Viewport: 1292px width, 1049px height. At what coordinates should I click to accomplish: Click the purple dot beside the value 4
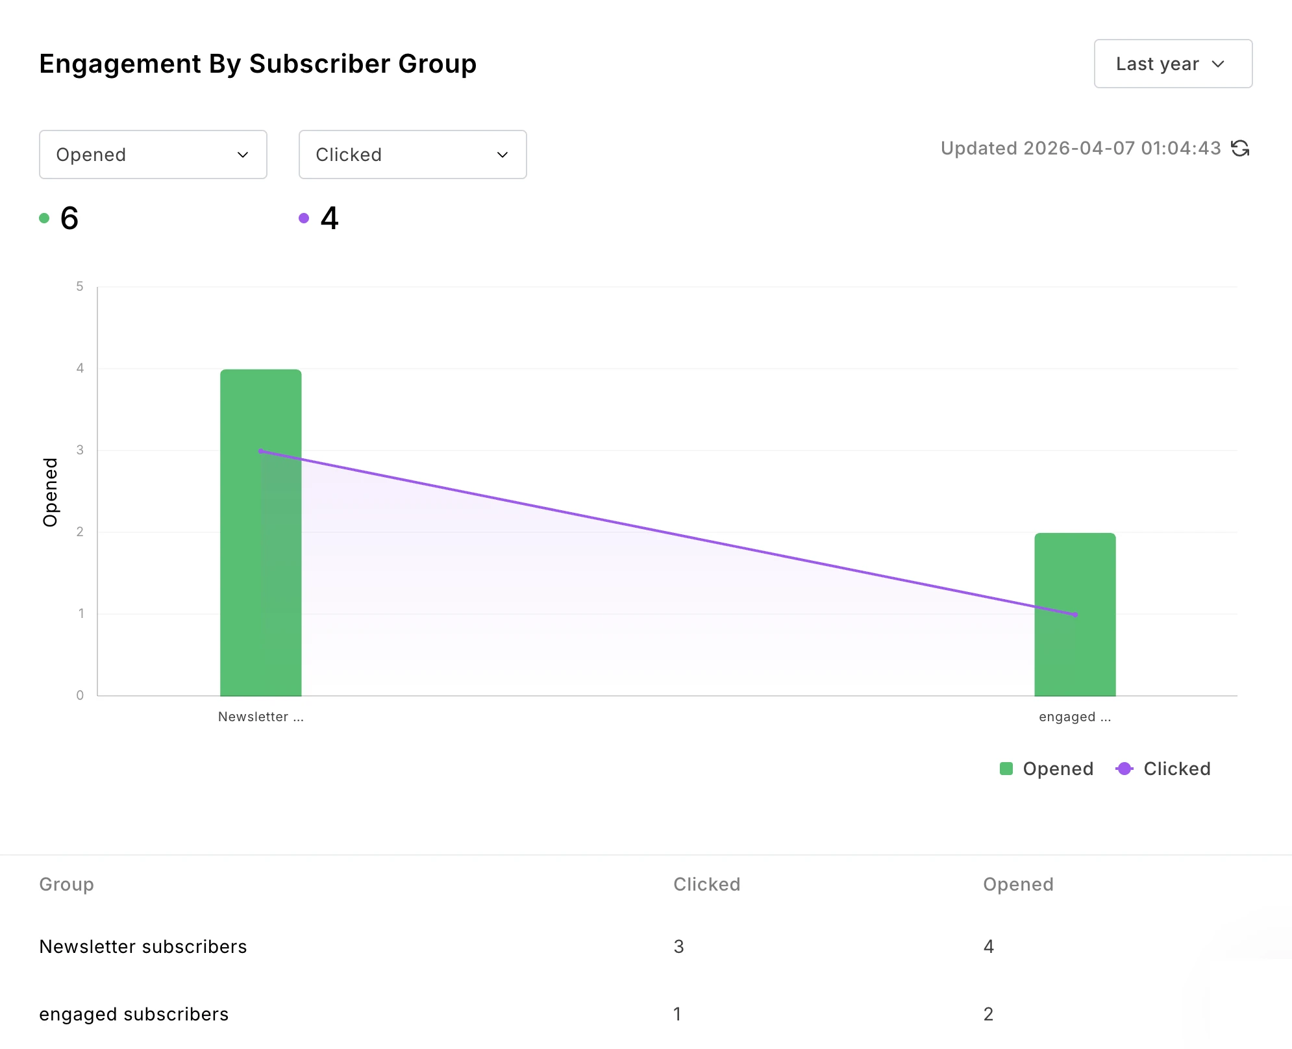tap(303, 218)
